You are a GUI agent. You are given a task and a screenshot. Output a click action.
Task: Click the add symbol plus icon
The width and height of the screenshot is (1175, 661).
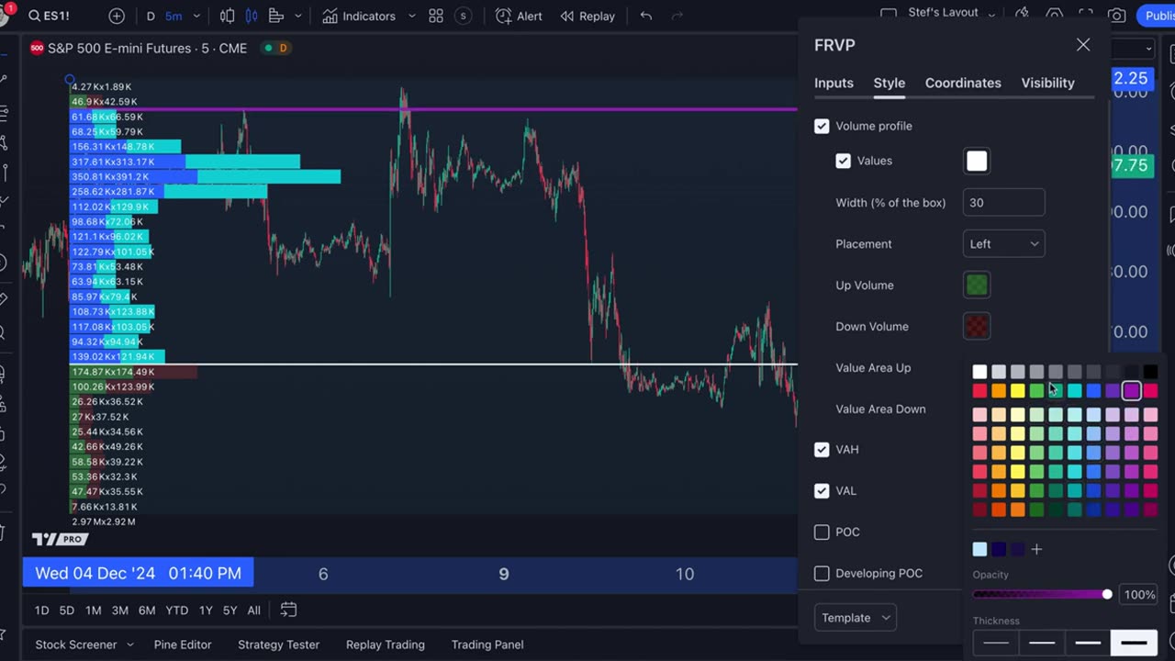click(117, 16)
